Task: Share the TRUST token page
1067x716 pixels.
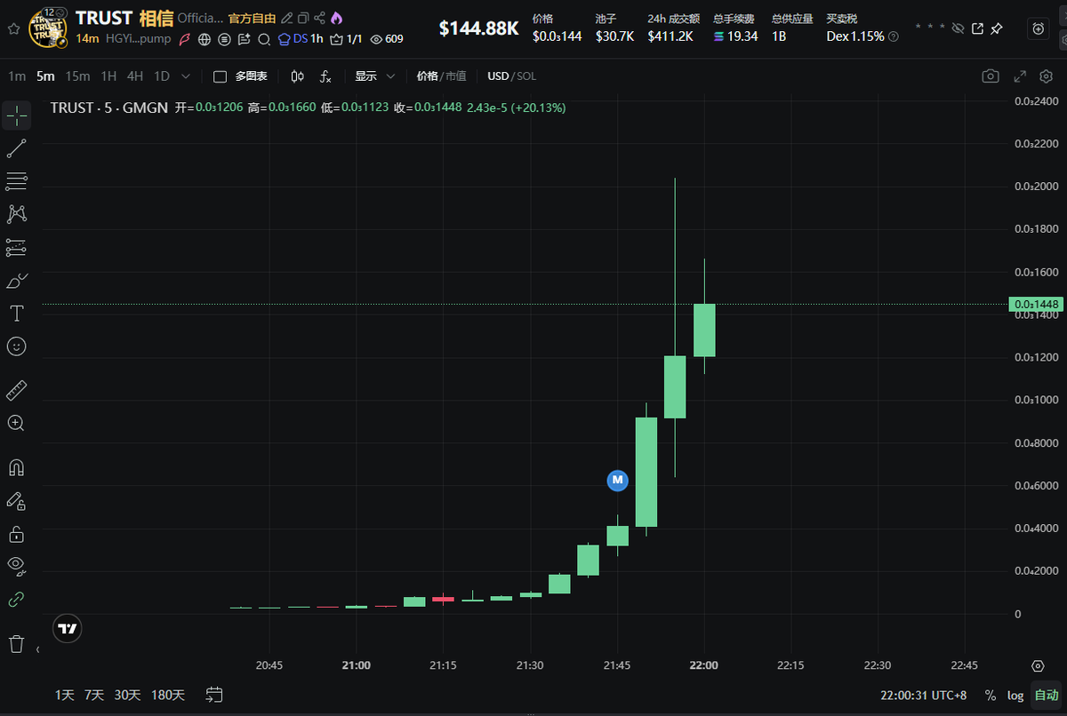Action: pos(319,18)
